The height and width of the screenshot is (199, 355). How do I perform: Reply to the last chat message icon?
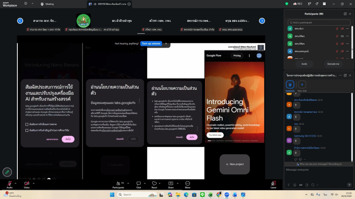point(296,159)
